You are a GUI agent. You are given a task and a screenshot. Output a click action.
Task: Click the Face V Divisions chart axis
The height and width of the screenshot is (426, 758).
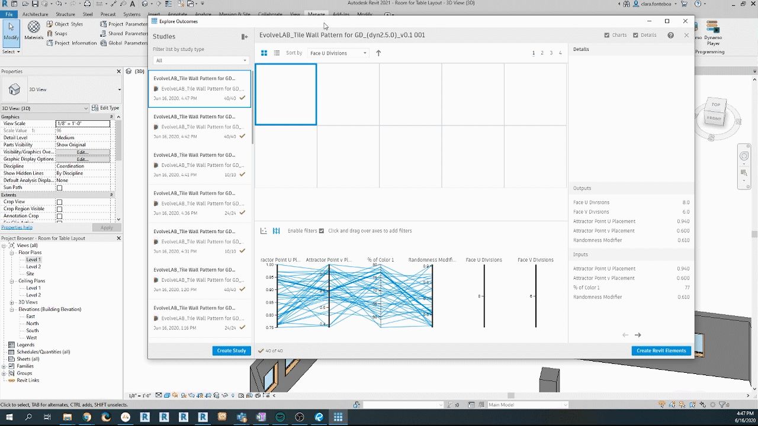[535, 296]
